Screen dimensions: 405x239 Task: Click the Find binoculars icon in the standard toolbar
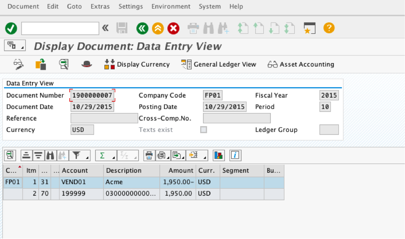click(x=208, y=28)
